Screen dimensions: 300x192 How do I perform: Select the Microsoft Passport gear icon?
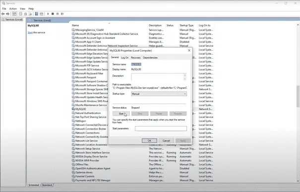coord(73,77)
